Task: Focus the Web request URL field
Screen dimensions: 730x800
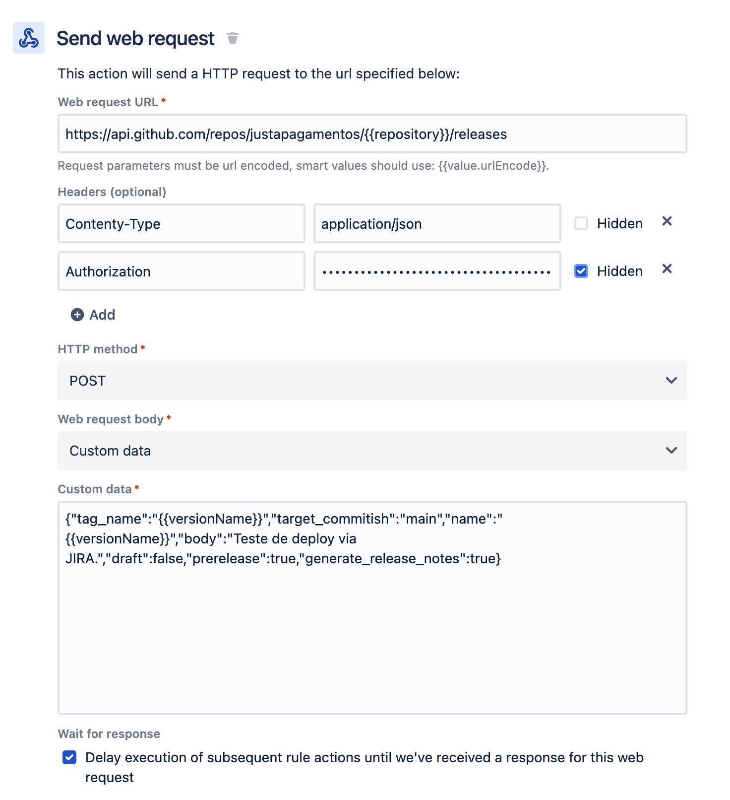Action: pyautogui.click(x=372, y=134)
